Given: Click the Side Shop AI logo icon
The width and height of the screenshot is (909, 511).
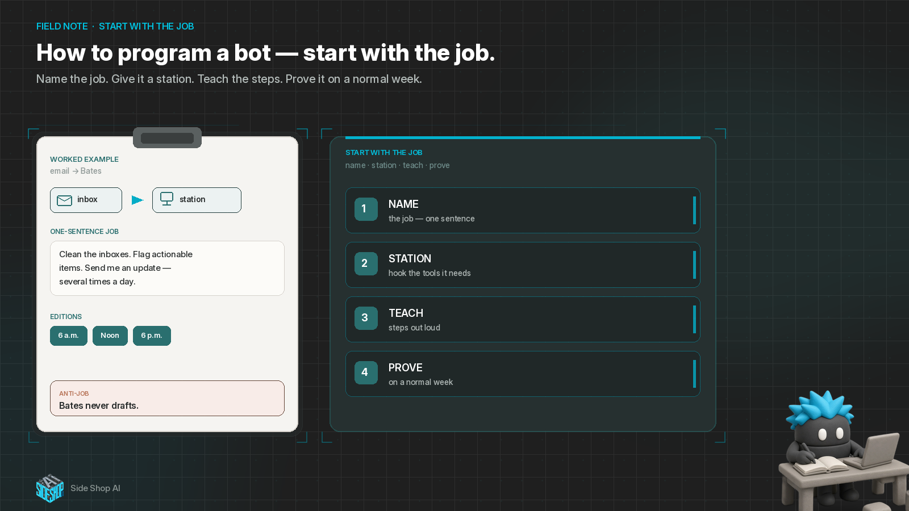Looking at the screenshot, I should pyautogui.click(x=50, y=488).
